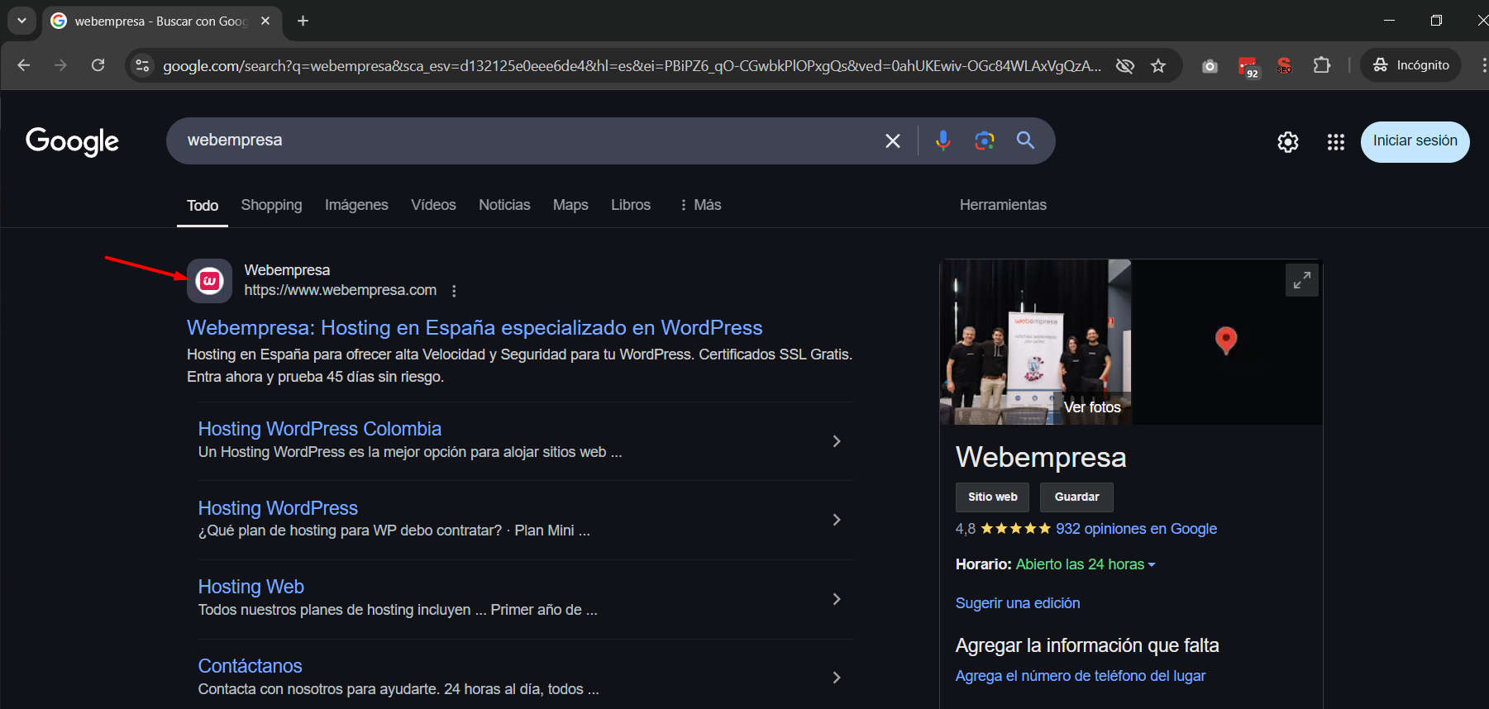Open the Hosting WordPress sitelink

[x=278, y=508]
